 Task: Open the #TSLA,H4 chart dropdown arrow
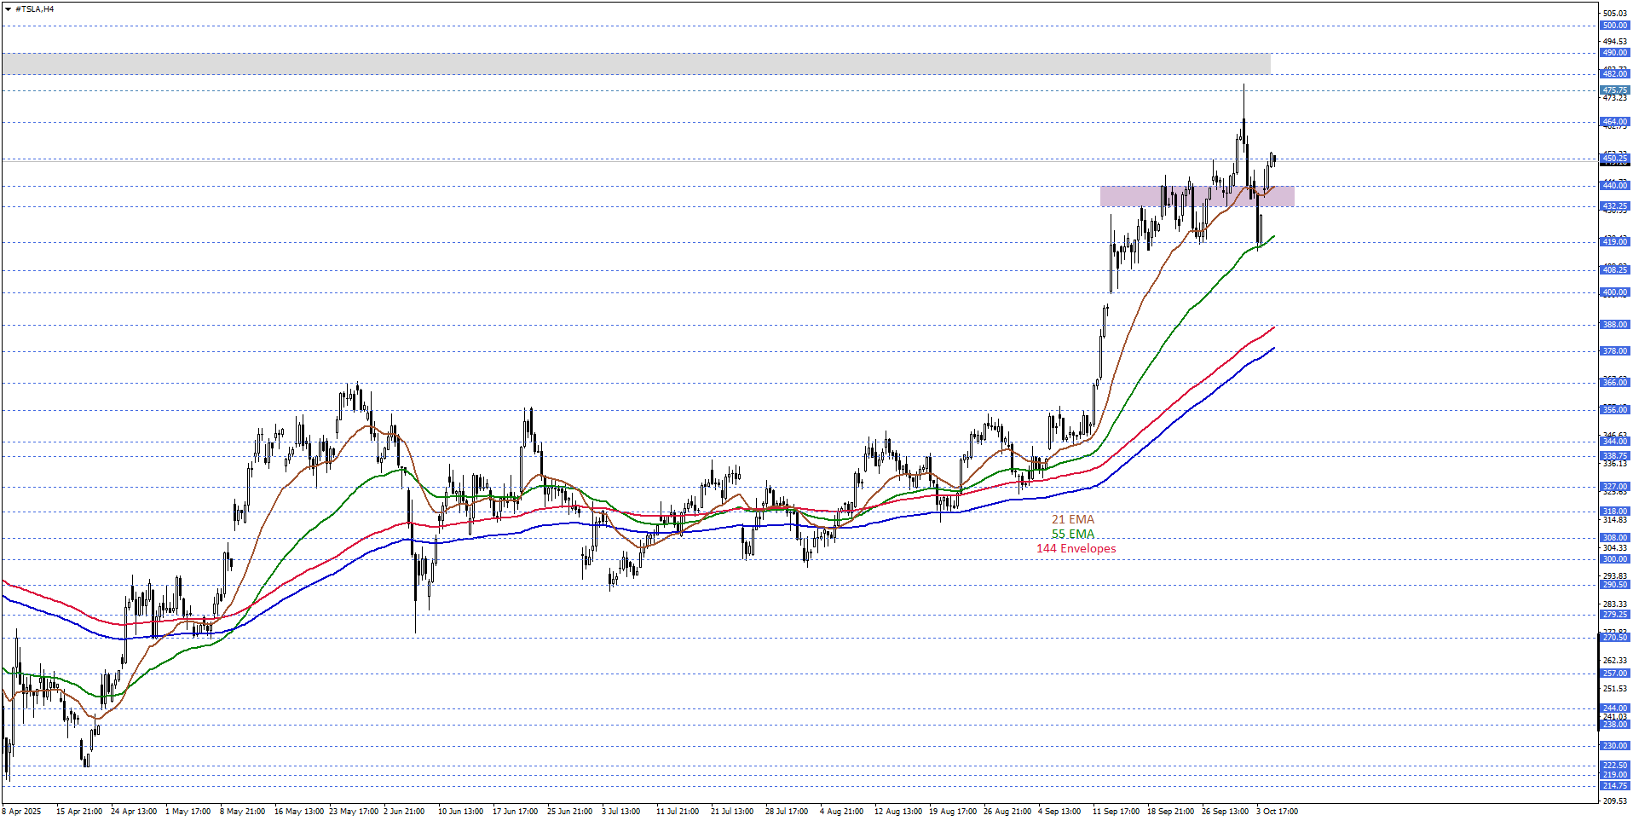9,9
